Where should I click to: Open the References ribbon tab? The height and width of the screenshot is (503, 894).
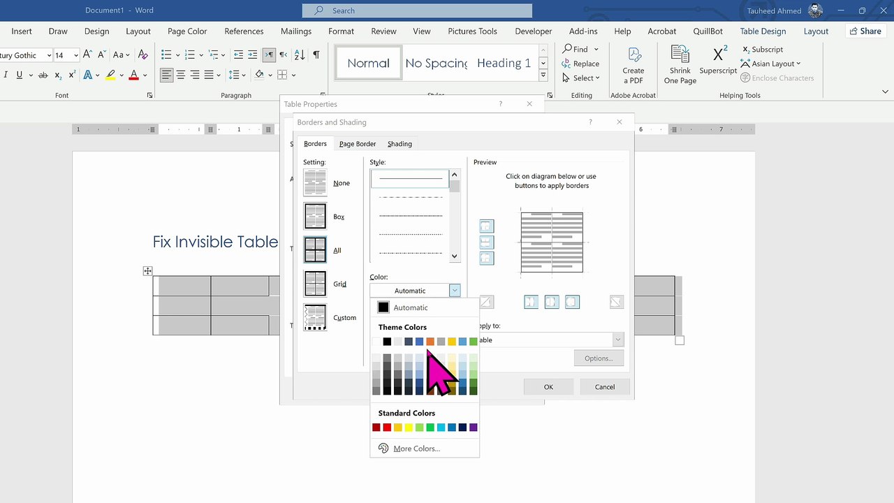[x=244, y=31]
